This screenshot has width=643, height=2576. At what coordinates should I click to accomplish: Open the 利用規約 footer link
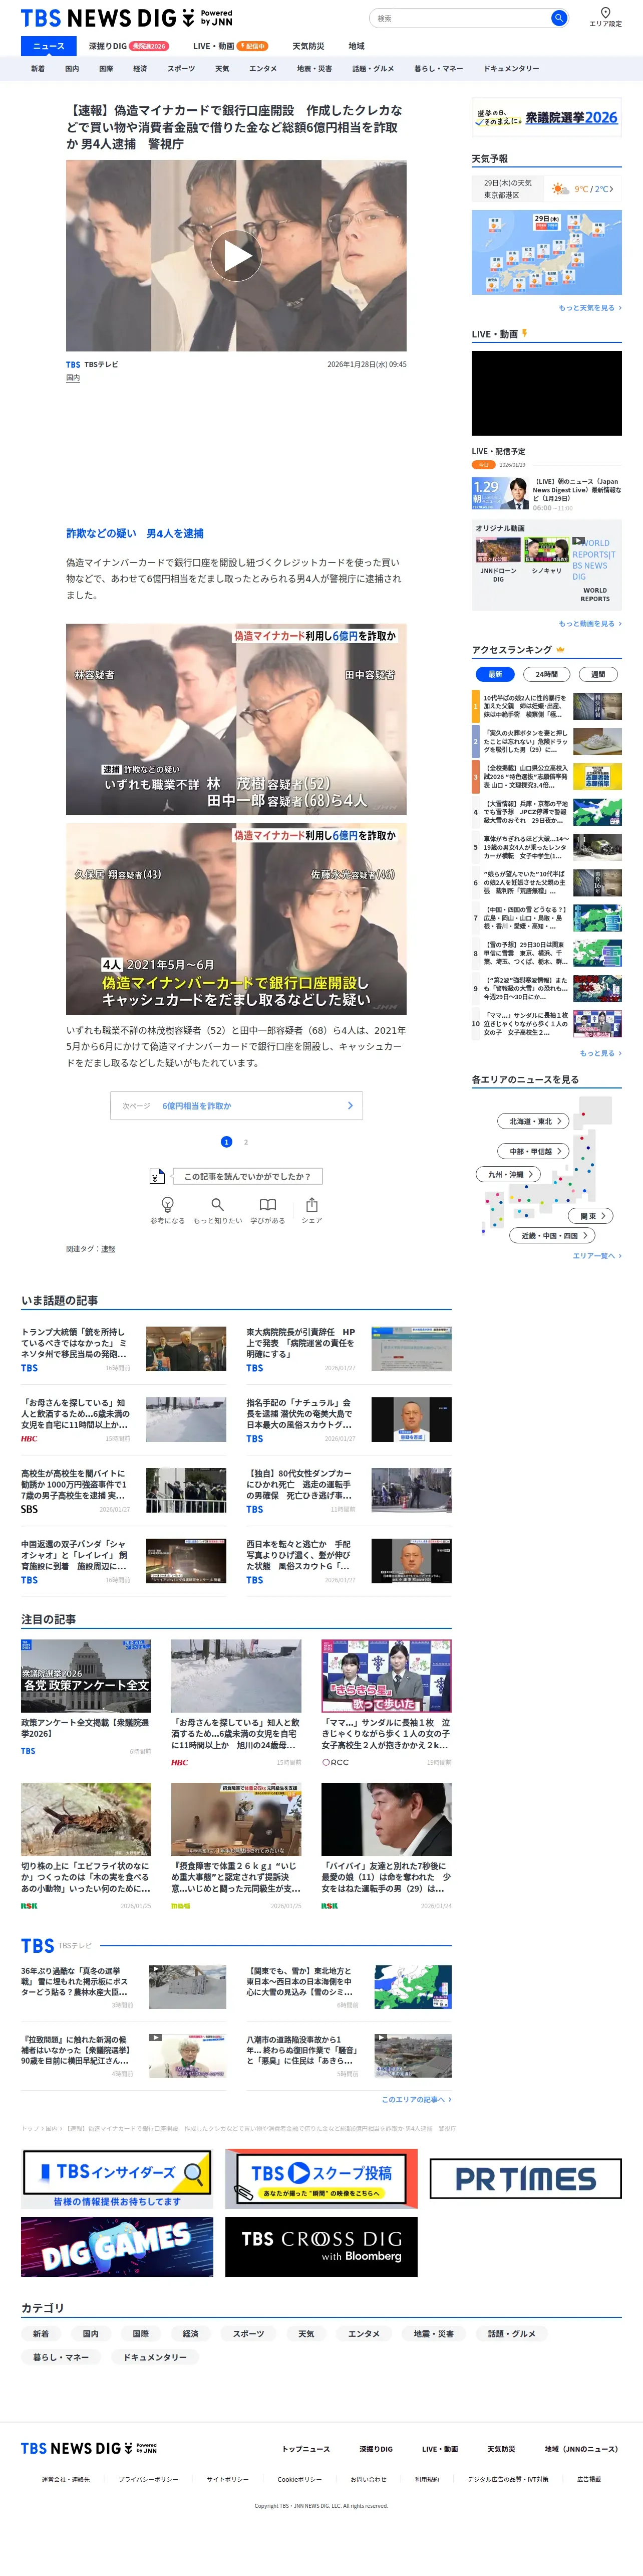click(x=426, y=2480)
